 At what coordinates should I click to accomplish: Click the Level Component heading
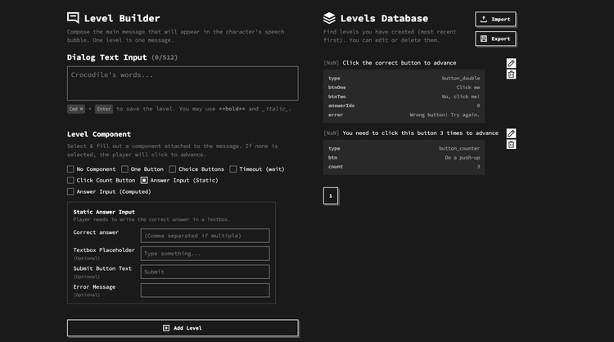[99, 134]
